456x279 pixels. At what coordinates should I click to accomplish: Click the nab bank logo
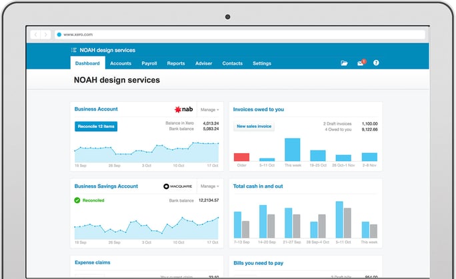tap(183, 109)
